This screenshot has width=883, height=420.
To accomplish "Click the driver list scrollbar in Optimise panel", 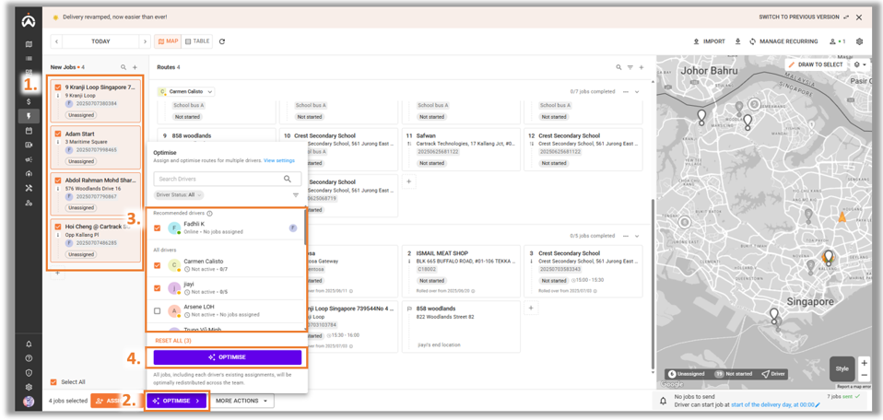I will (x=306, y=227).
